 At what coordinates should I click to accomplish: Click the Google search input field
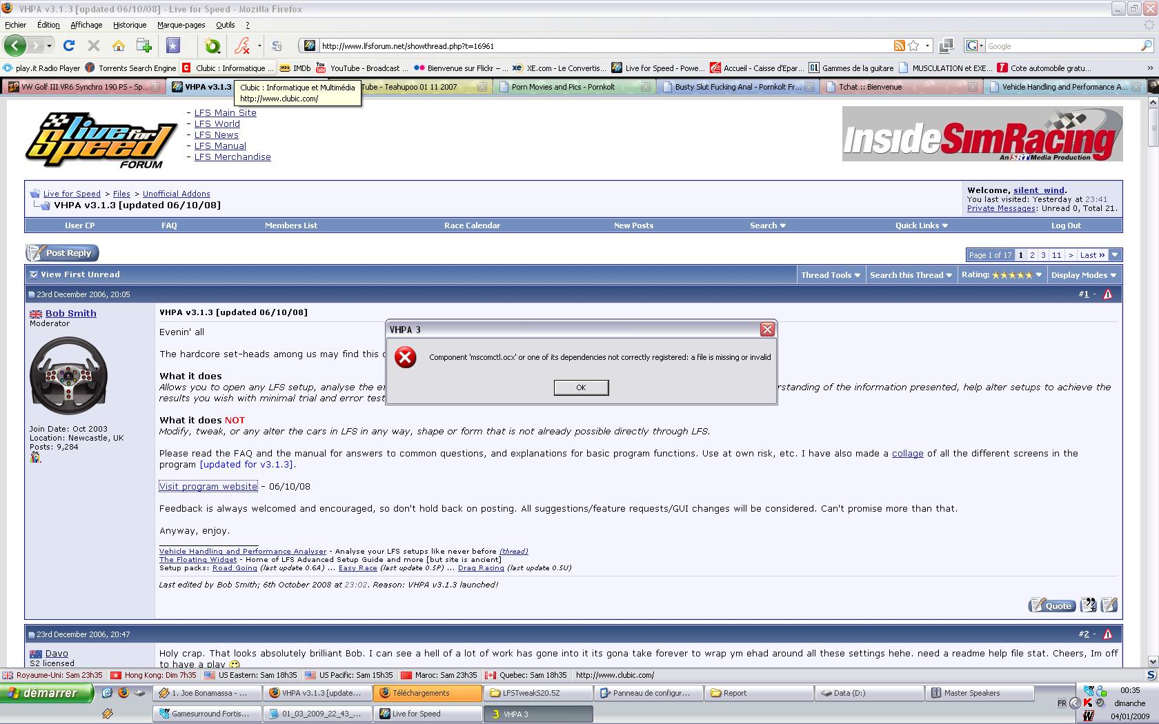tap(1062, 46)
